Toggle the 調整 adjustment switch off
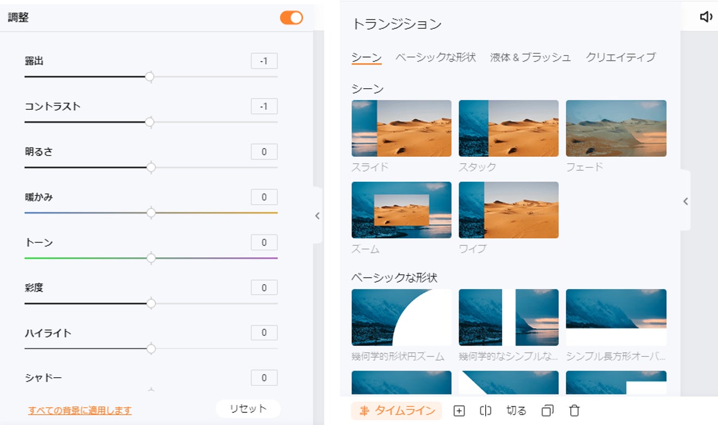718x425 pixels. point(292,17)
